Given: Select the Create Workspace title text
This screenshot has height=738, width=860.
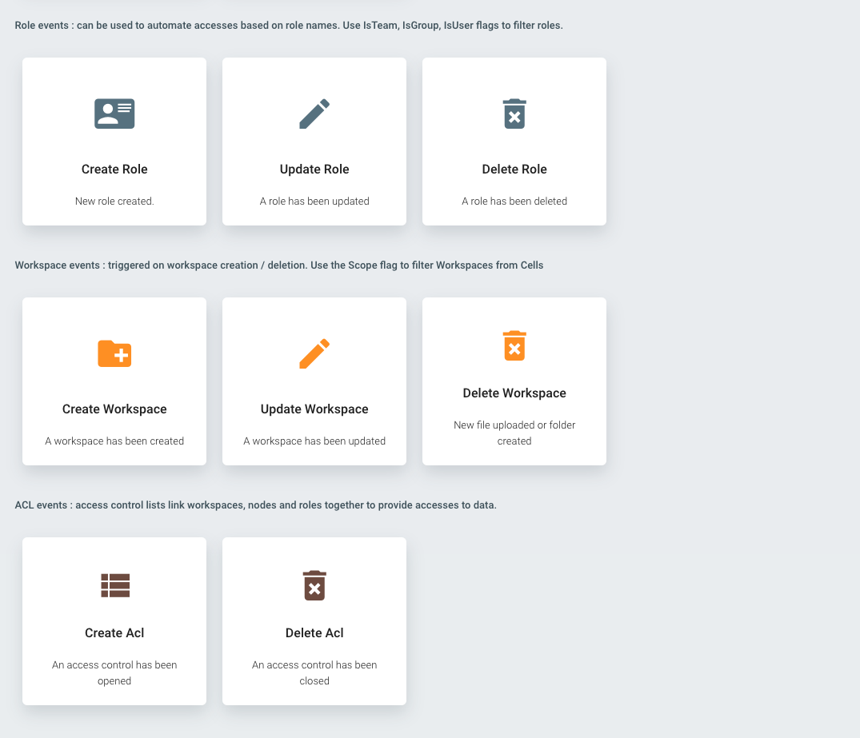Looking at the screenshot, I should click(x=114, y=409).
